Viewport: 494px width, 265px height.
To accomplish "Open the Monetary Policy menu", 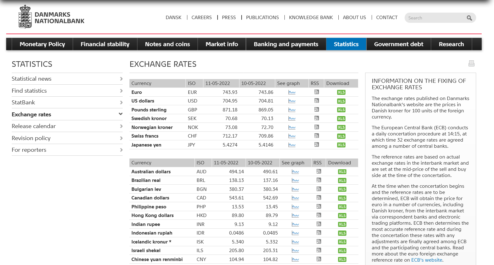I will 42,44.
